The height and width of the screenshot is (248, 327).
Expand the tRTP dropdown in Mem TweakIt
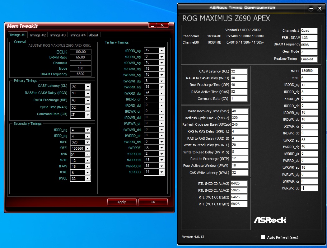(x=88, y=160)
